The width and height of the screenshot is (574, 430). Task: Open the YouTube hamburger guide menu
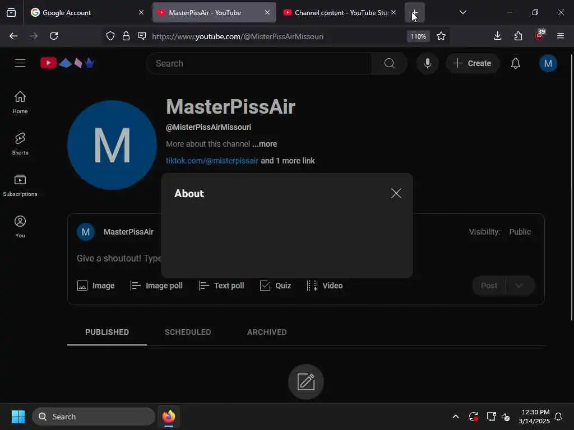tap(20, 63)
